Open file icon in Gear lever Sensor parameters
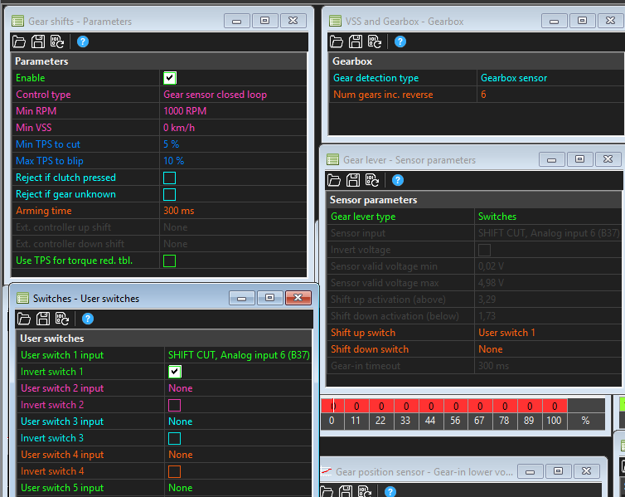The image size is (625, 497). 333,180
